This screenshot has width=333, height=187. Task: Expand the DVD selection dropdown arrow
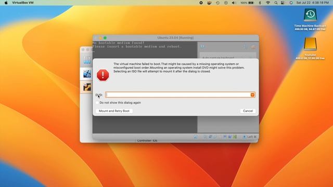pyautogui.click(x=252, y=95)
